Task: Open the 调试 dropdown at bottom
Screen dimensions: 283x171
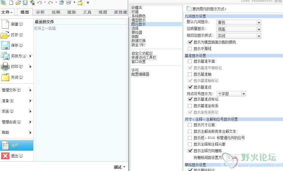Action: (120, 167)
